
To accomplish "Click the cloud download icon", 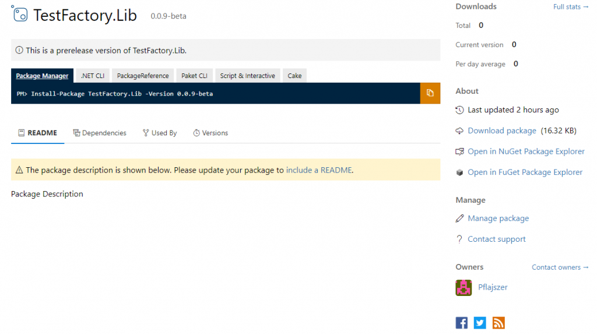I will pyautogui.click(x=459, y=131).
